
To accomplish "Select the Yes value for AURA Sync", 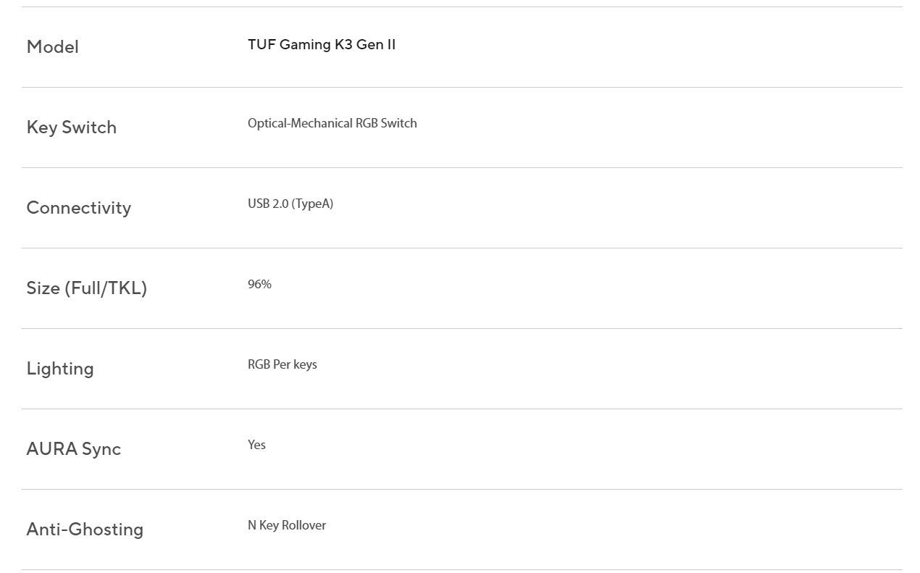I will click(x=256, y=445).
